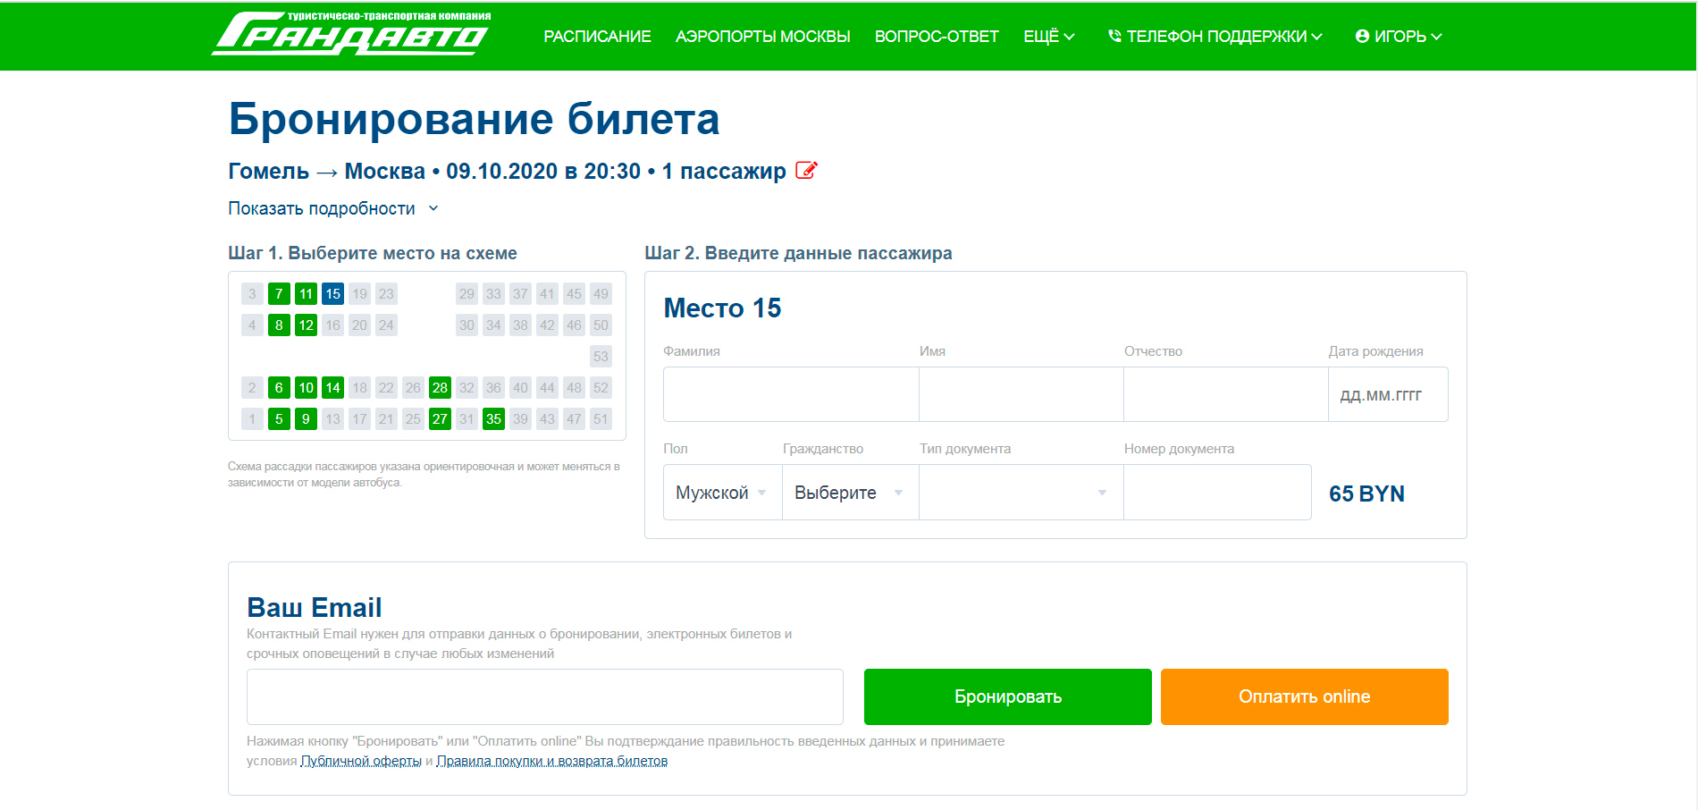Pick seat 35 on seating scheme
The height and width of the screenshot is (810, 1698).
pyautogui.click(x=493, y=419)
